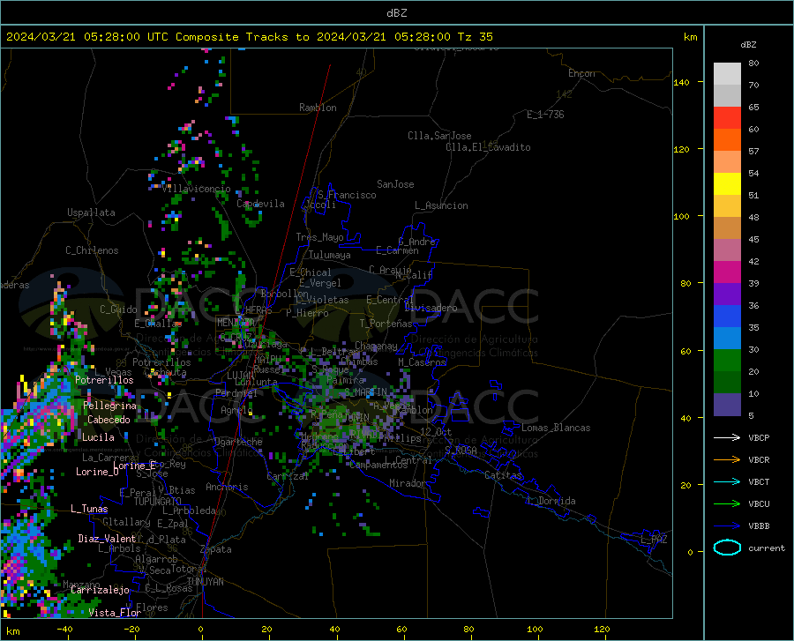794x641 pixels.
Task: Click the white VBCP arrow legend icon
Action: (x=727, y=437)
